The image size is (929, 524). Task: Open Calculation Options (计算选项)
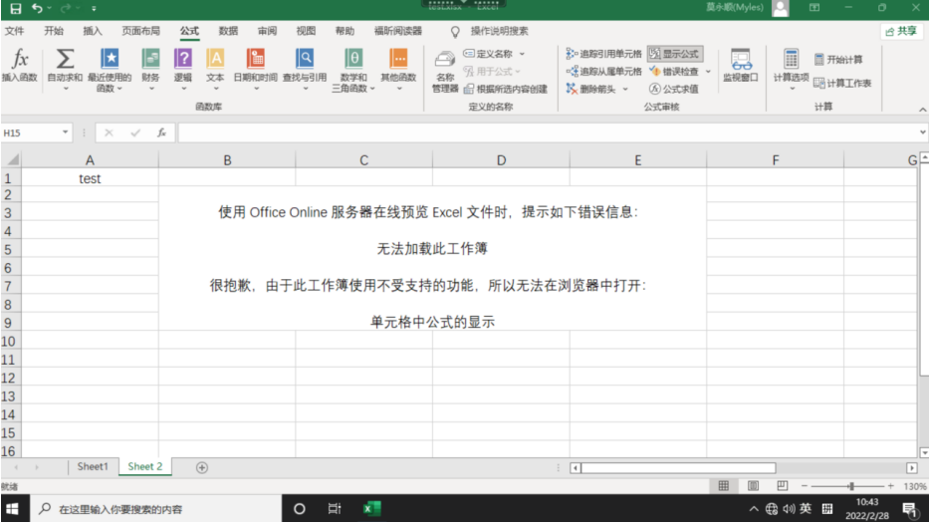tap(791, 70)
